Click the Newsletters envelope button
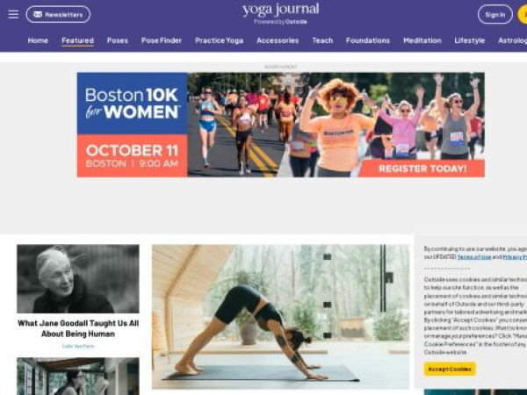 pos(58,14)
